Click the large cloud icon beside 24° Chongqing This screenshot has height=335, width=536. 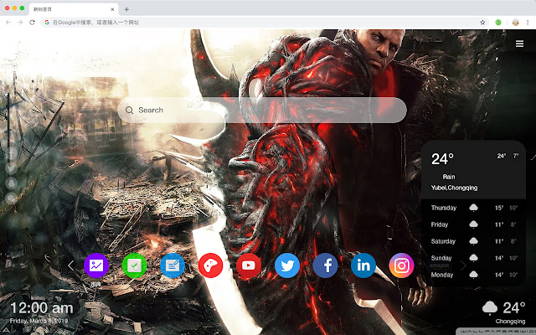pos(490,308)
